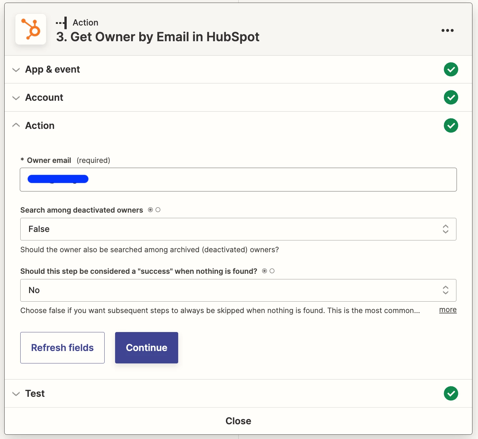Select first radio for deactivated owners field
The width and height of the screenshot is (478, 439).
pos(150,210)
